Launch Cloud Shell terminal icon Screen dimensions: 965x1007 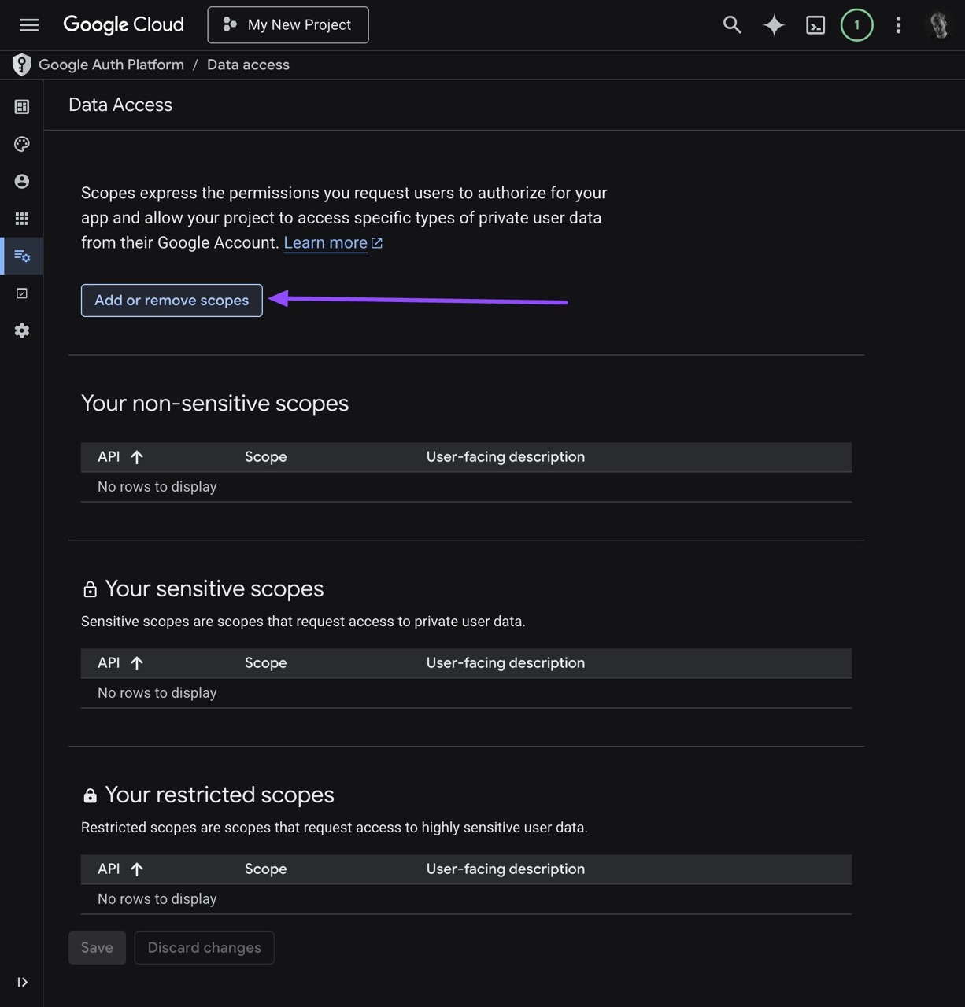(x=815, y=24)
